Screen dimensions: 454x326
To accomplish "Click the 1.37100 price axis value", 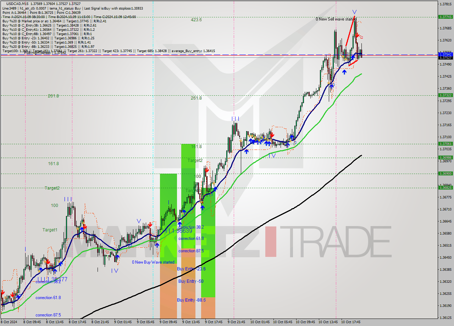I will point(445,137).
